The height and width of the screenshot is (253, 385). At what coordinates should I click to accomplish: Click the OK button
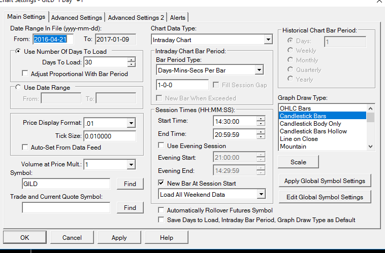coord(25,237)
